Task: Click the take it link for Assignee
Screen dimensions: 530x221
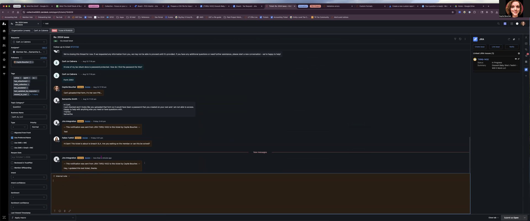Action: pos(44,48)
